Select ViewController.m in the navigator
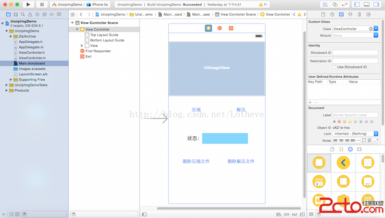The image size is (385, 218). pyautogui.click(x=32, y=58)
